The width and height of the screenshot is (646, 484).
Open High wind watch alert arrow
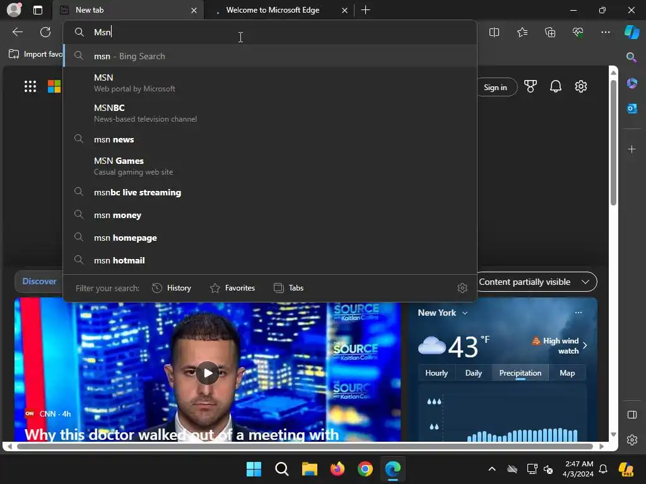[585, 345]
